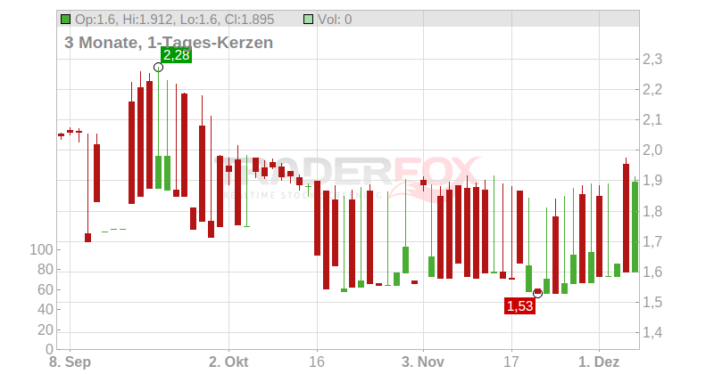Click the '1. Dez' date label
Image resolution: width=714 pixels, height=374 pixels.
pos(599,362)
